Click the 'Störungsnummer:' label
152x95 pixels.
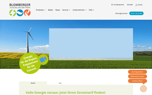(x=122, y=13)
